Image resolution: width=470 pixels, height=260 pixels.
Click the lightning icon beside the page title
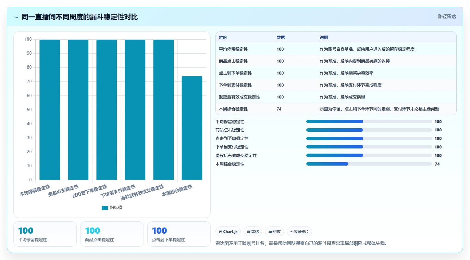pos(16,17)
